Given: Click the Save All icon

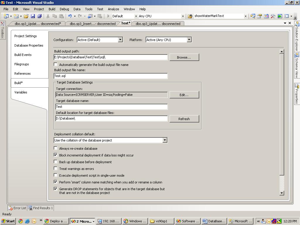Looking at the screenshot, I should coord(40,16).
